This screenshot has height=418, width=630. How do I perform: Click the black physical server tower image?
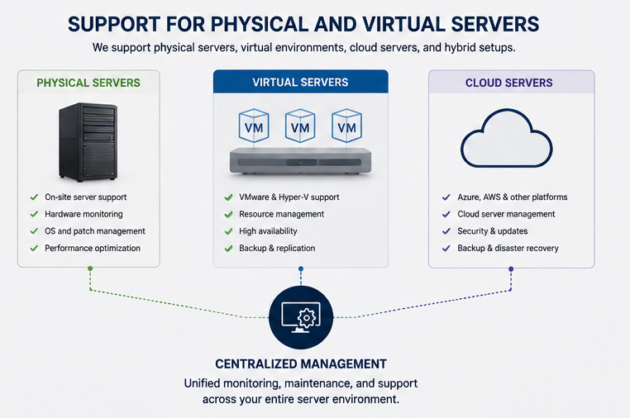click(x=88, y=142)
